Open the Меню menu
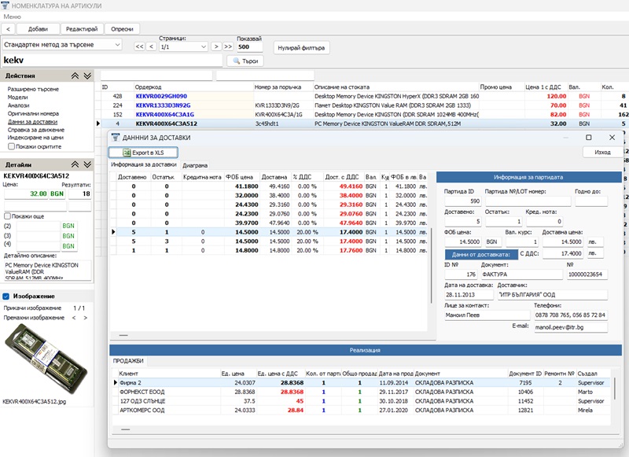The height and width of the screenshot is (457, 629). [x=12, y=17]
